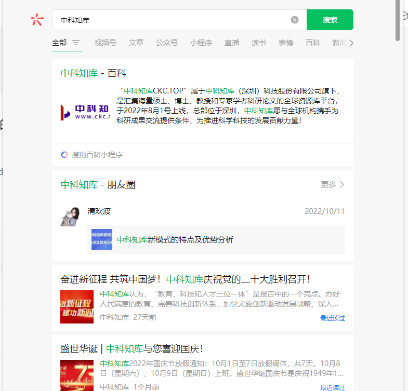Switch to the 文章 tab
408x391 pixels.
click(136, 43)
